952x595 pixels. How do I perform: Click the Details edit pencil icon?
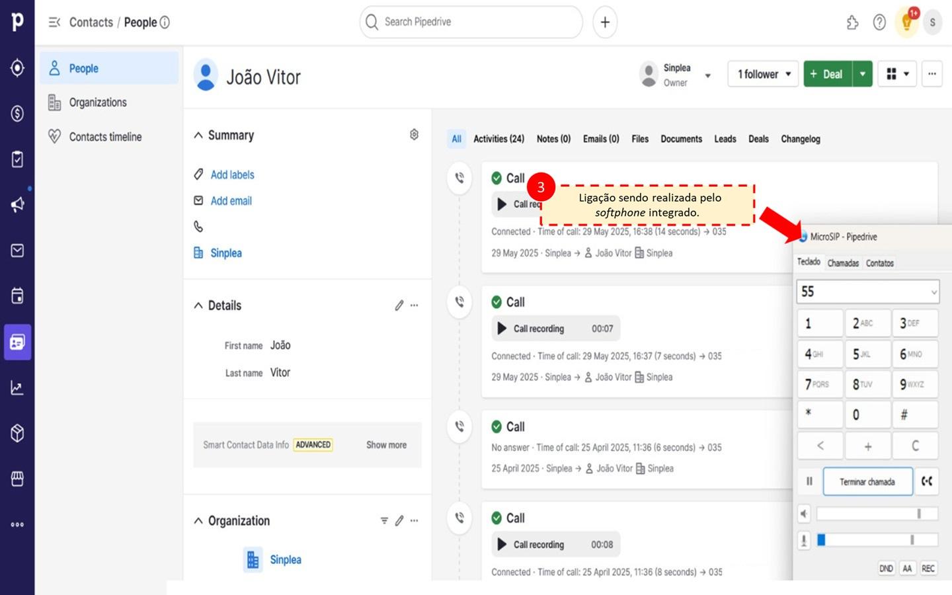pos(399,305)
